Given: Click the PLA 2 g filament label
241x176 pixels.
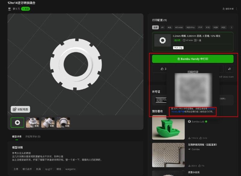Looking at the screenshot, I should pyautogui.click(x=178, y=48).
